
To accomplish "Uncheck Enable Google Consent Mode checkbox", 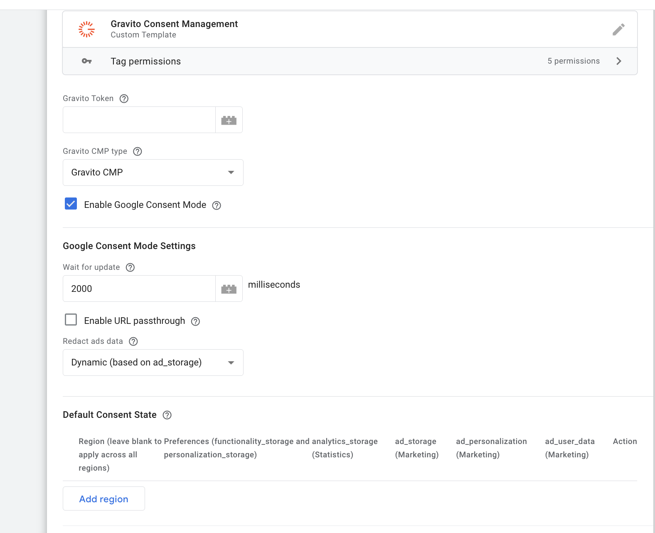I will click(71, 204).
